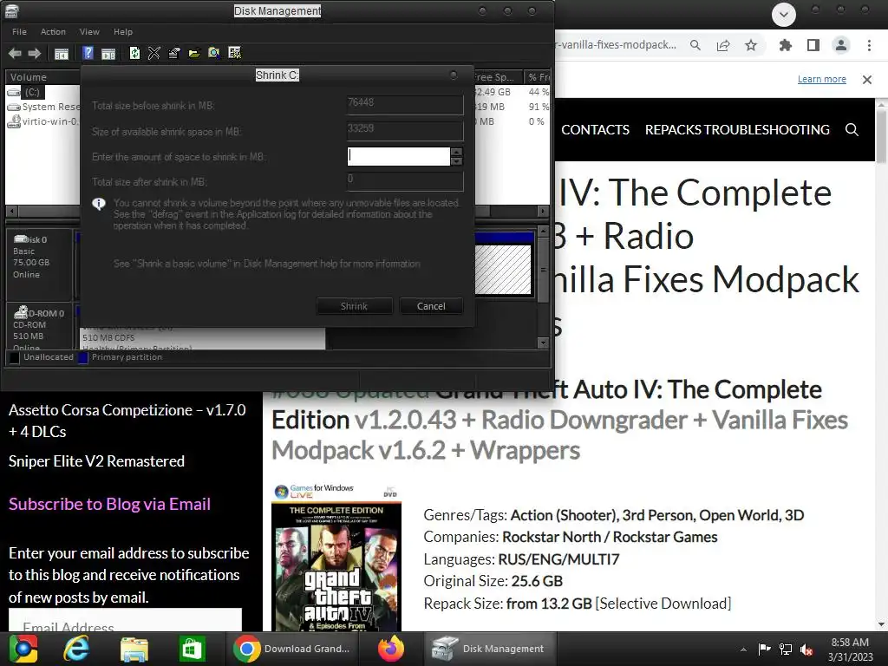This screenshot has height=666, width=888.
Task: Open the Help menu
Action: pos(123,32)
